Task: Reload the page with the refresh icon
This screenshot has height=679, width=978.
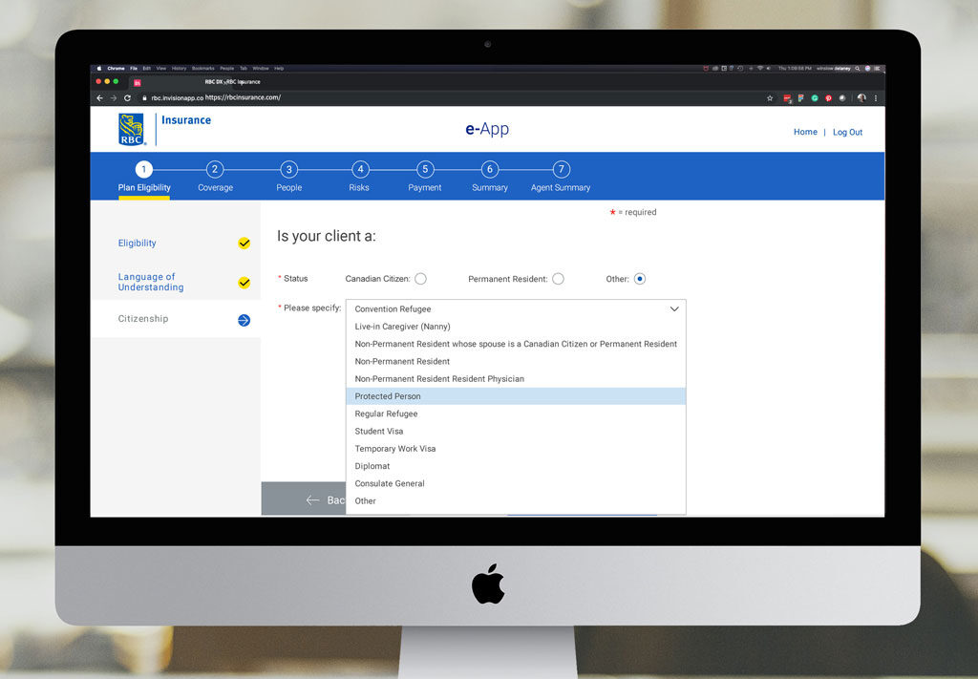Action: [127, 97]
